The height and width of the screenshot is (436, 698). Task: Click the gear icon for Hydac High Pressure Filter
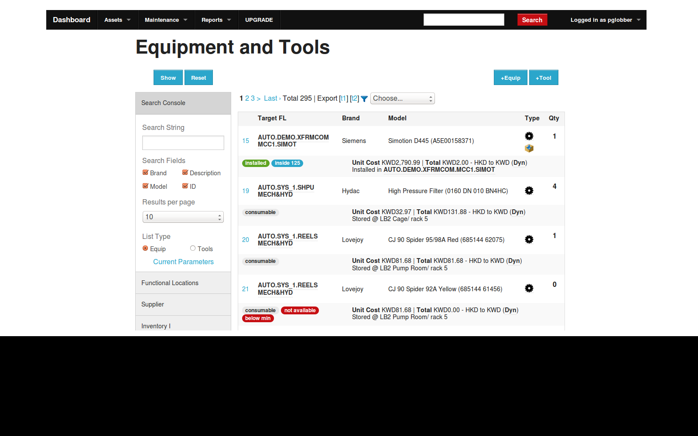coord(529,191)
